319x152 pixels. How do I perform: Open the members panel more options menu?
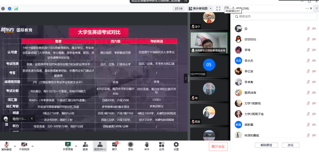coord(307,8)
